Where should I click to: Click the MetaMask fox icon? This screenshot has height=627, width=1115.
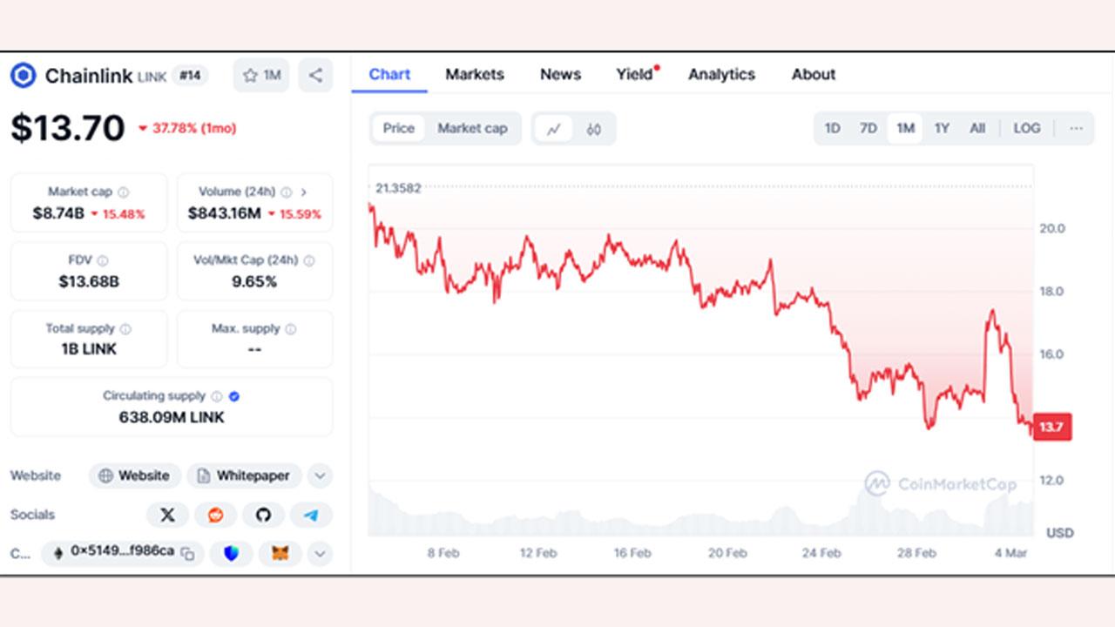[280, 553]
